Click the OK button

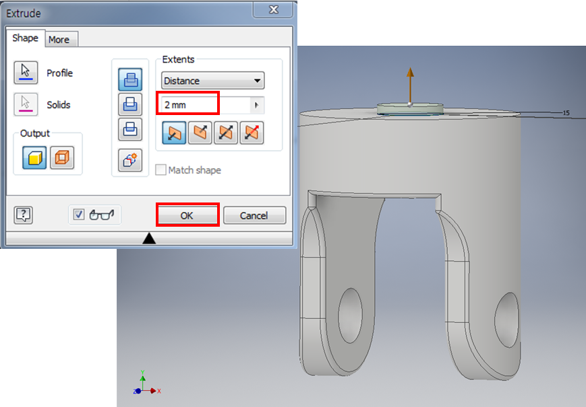tap(187, 215)
